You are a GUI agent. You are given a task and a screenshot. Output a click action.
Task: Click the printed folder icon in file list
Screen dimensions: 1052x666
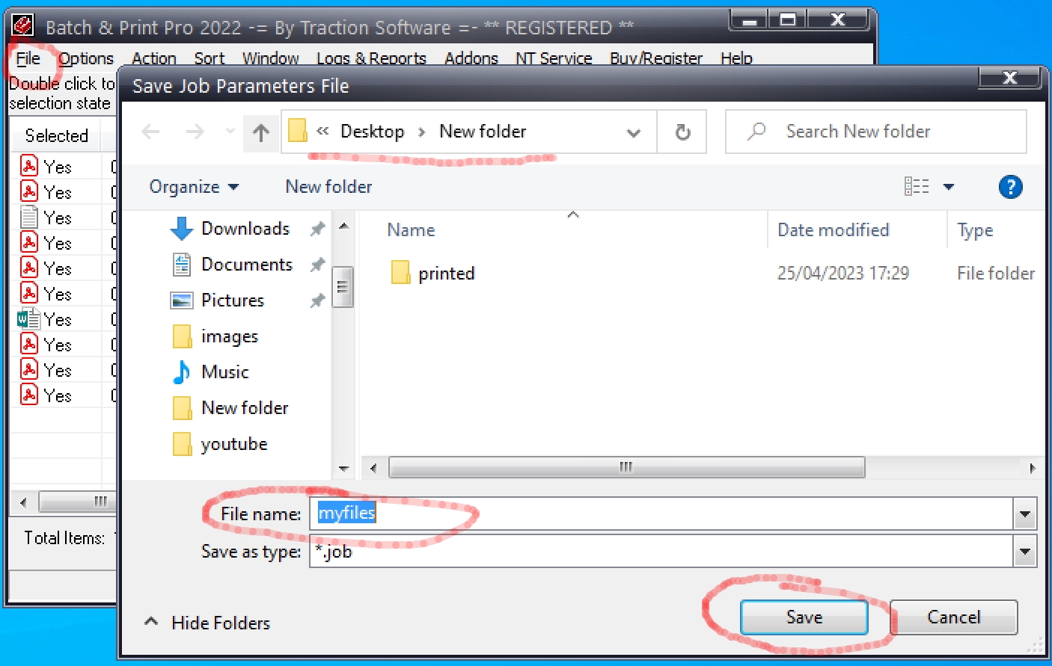400,272
